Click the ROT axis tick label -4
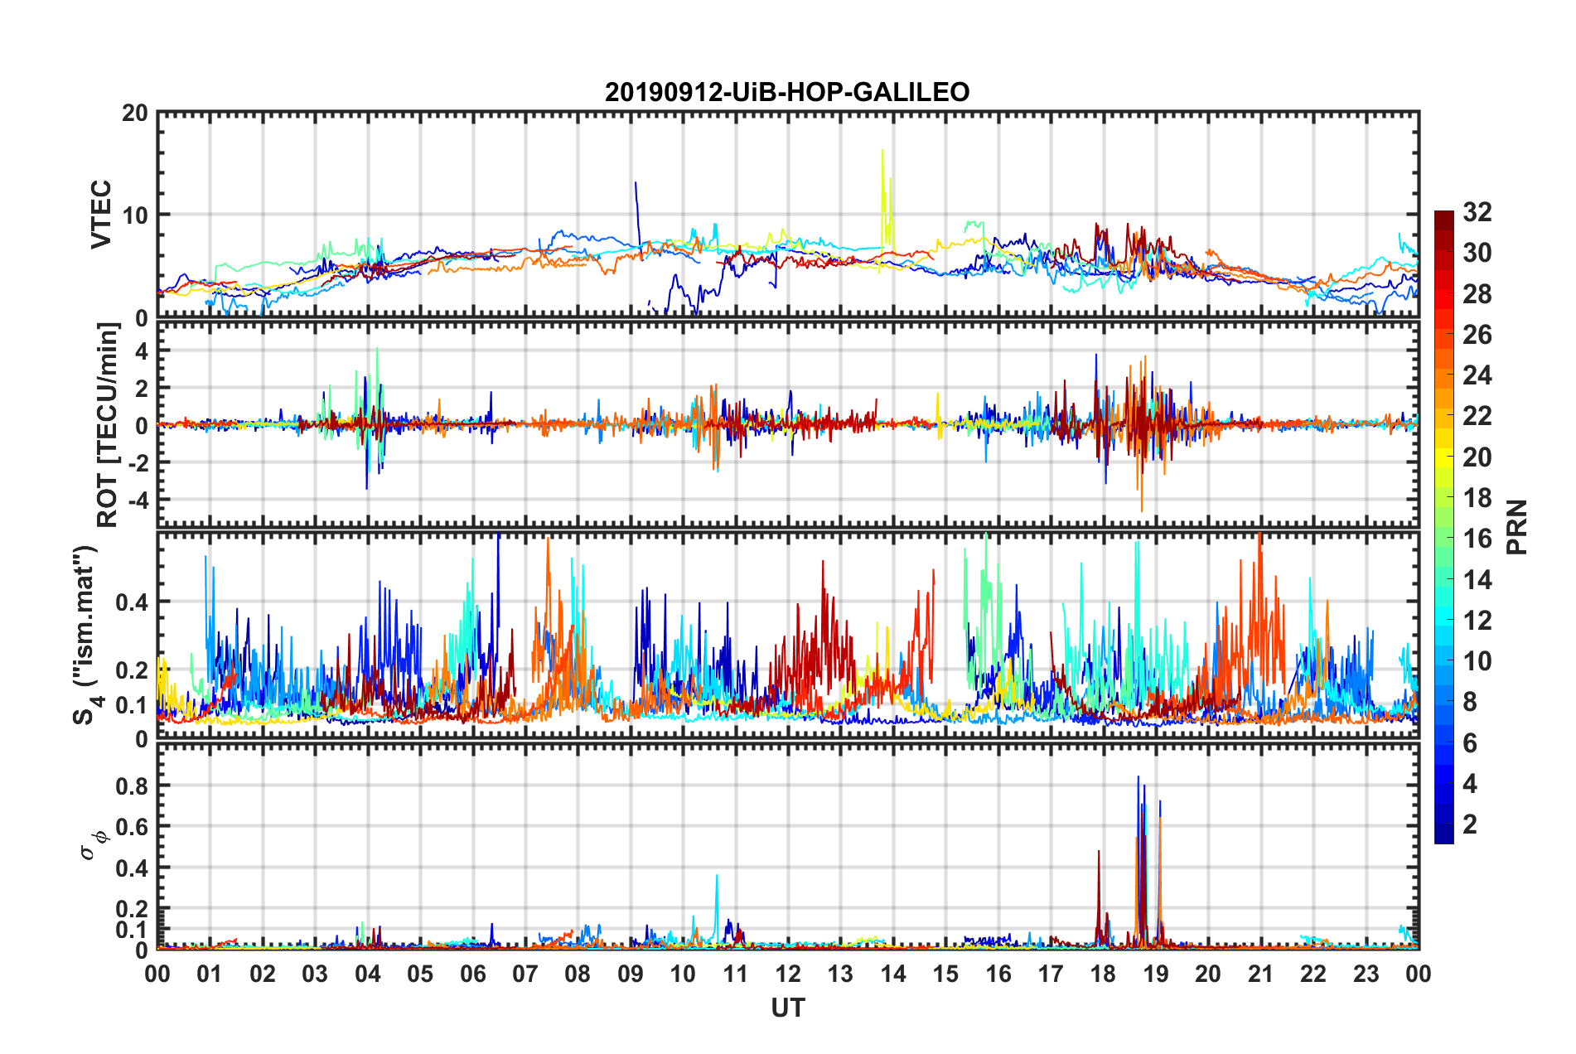Image resolution: width=1576 pixels, height=1054 pixels. tap(138, 500)
